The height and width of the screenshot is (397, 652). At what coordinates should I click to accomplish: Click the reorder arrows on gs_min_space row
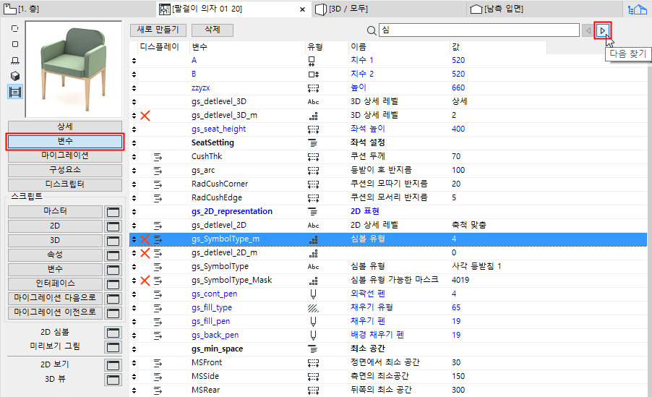pos(134,349)
